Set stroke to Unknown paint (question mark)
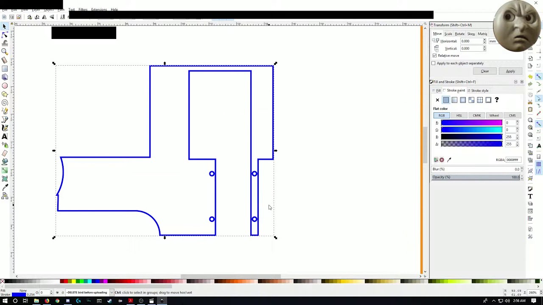543x305 pixels. pos(497,100)
